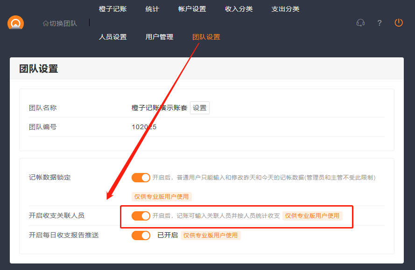The image size is (415, 270).
Task: Open the 人员设置 page
Action: coord(113,37)
